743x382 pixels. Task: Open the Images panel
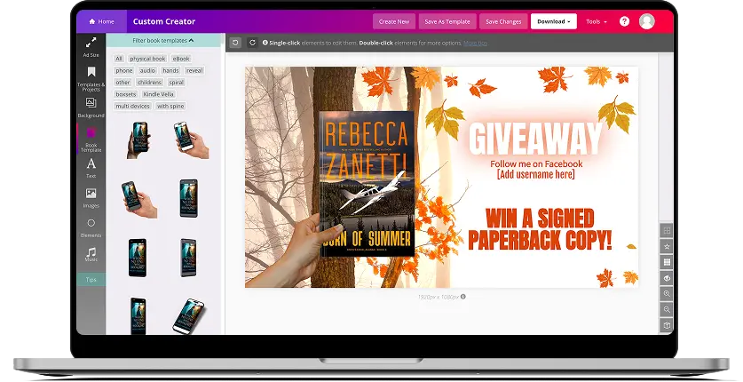pos(91,197)
